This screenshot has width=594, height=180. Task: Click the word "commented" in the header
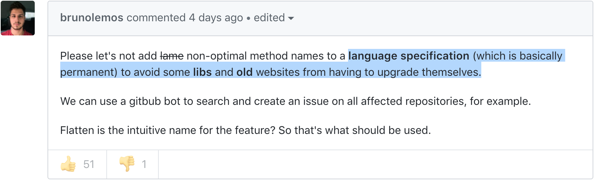pos(156,18)
